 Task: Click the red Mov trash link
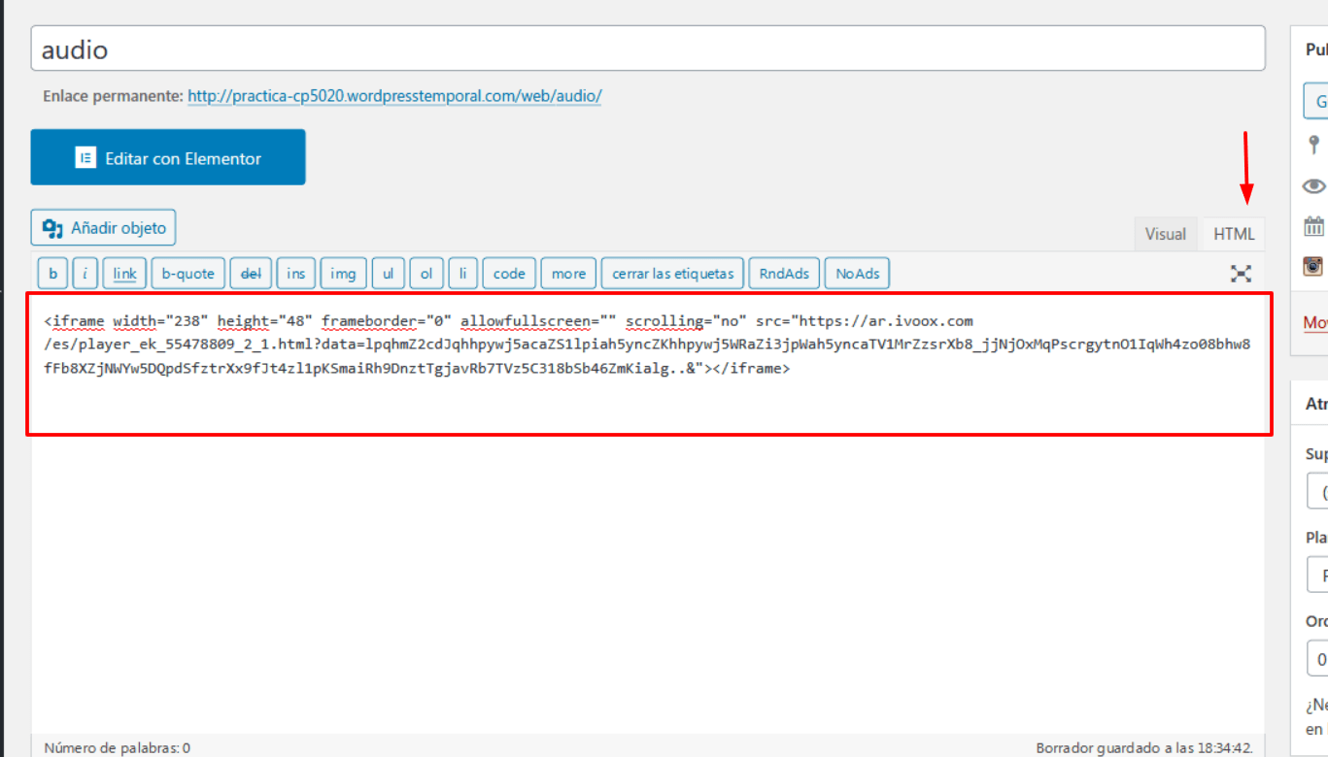click(1315, 322)
